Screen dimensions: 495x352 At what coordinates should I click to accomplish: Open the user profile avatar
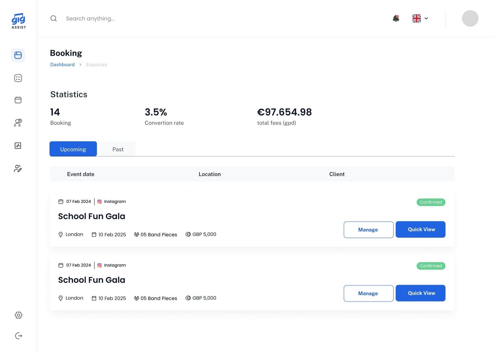pyautogui.click(x=470, y=18)
